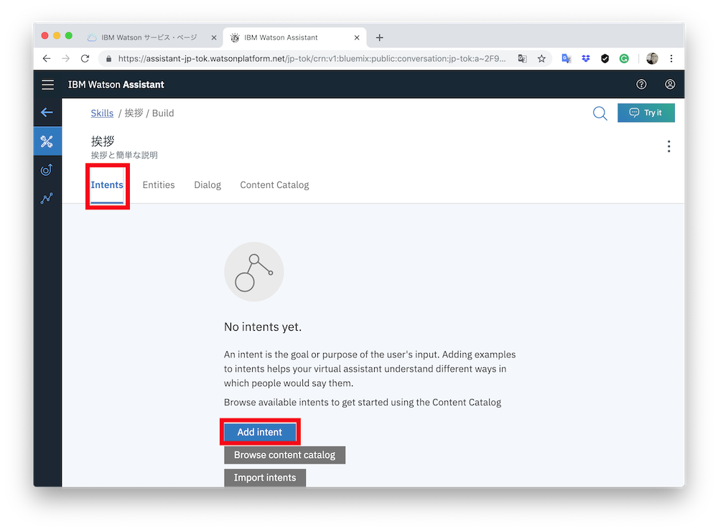
Task: Follow the Skills breadcrumb link
Action: (x=102, y=113)
